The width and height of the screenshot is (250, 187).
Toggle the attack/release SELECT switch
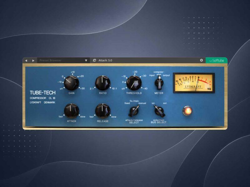point(134,111)
